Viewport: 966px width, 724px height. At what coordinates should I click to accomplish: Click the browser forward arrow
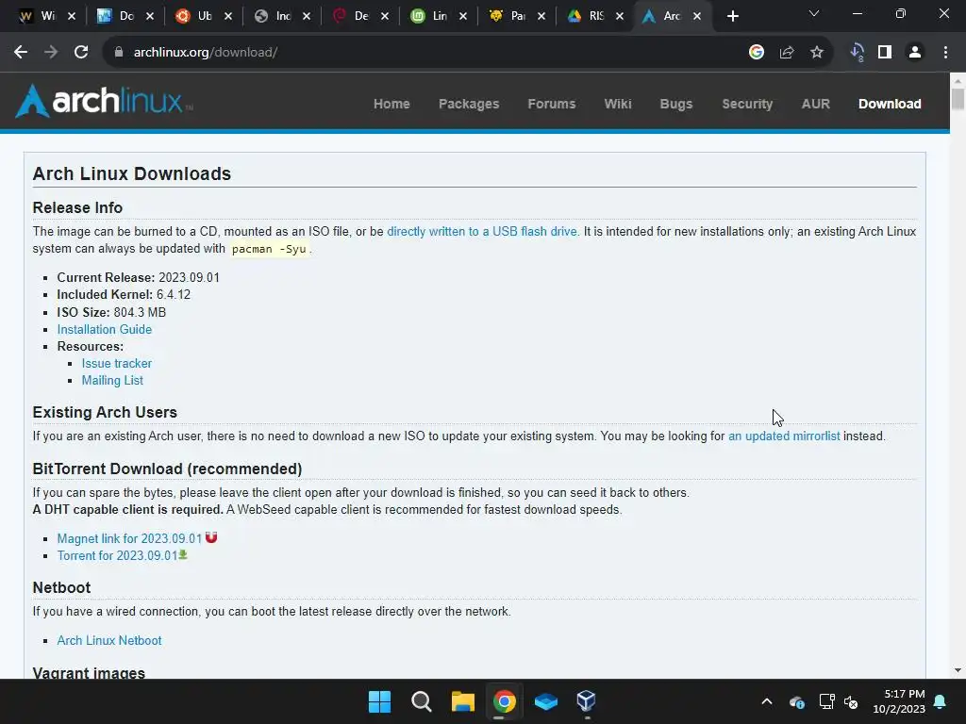51,53
